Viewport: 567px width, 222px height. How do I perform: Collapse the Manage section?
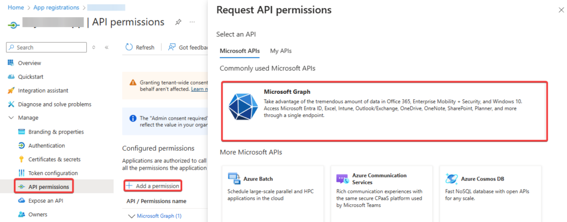[x=11, y=118]
